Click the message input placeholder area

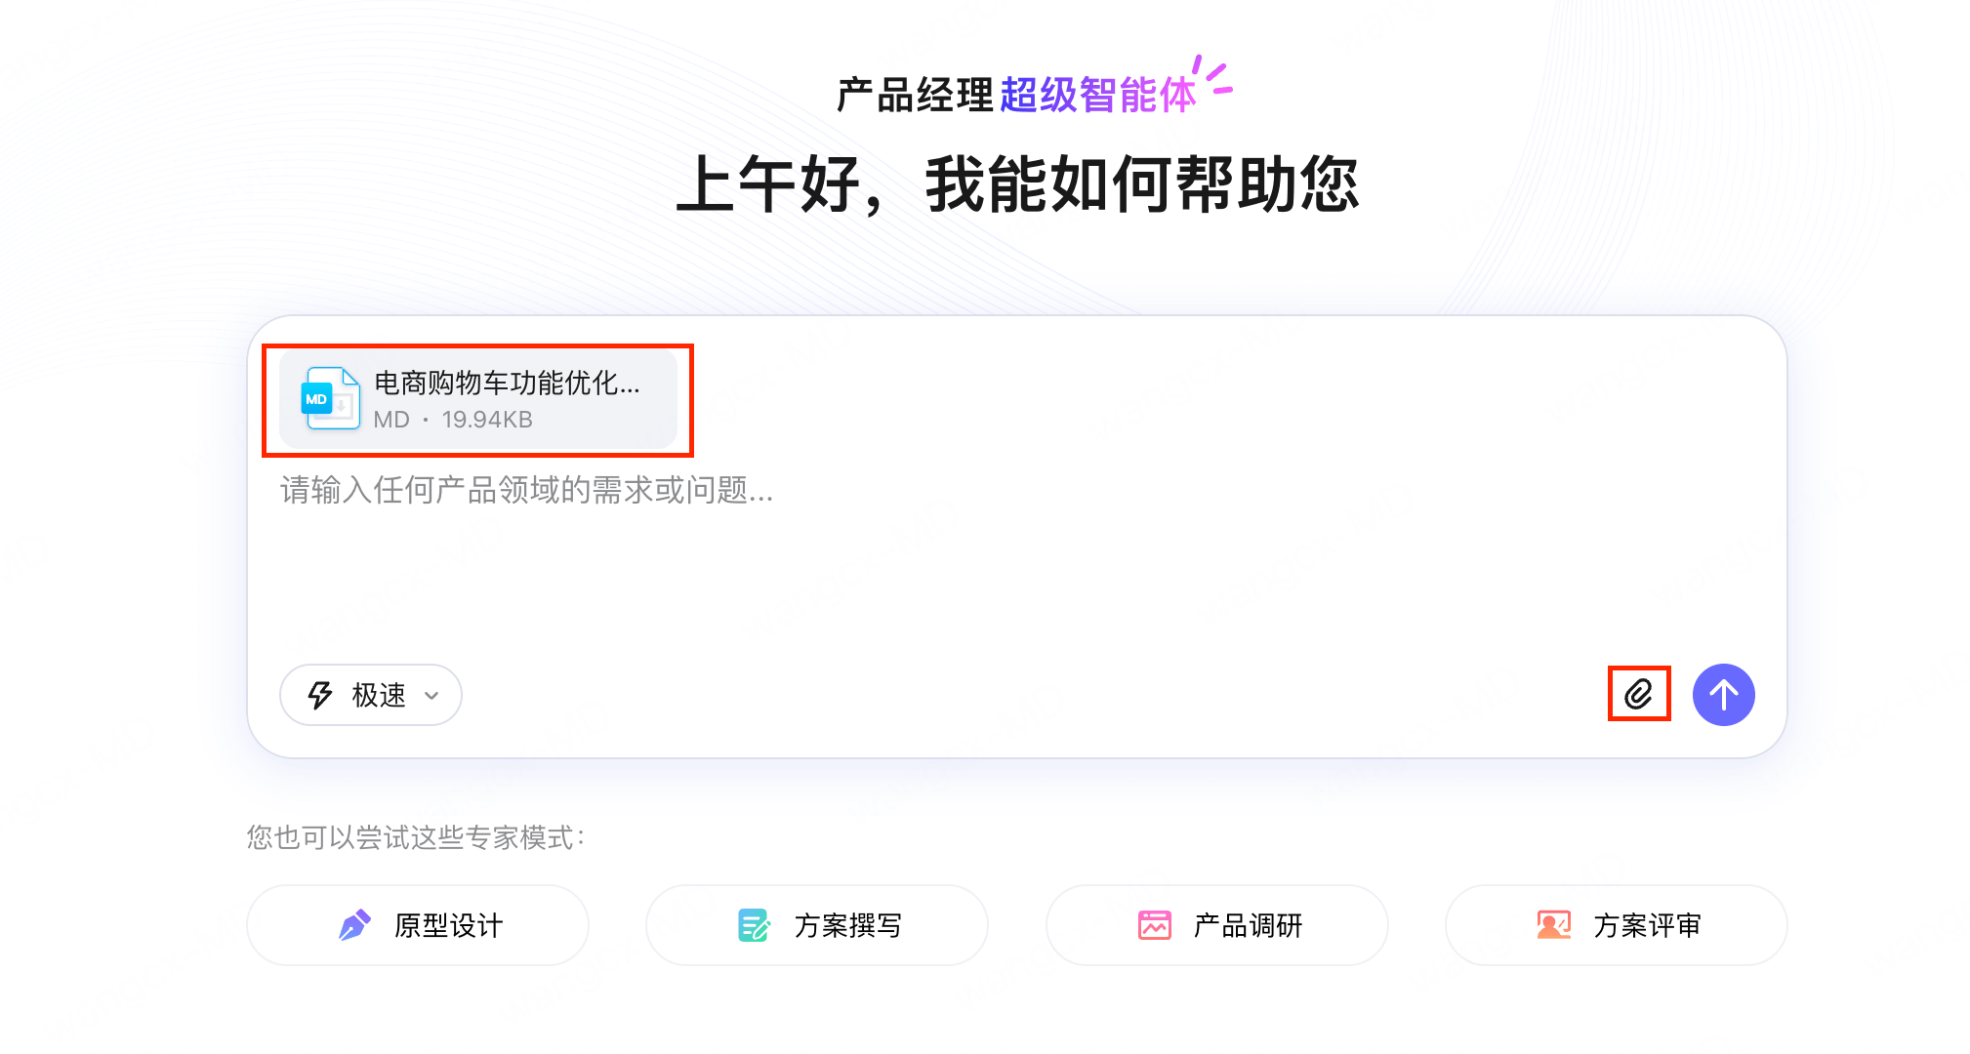(683, 493)
